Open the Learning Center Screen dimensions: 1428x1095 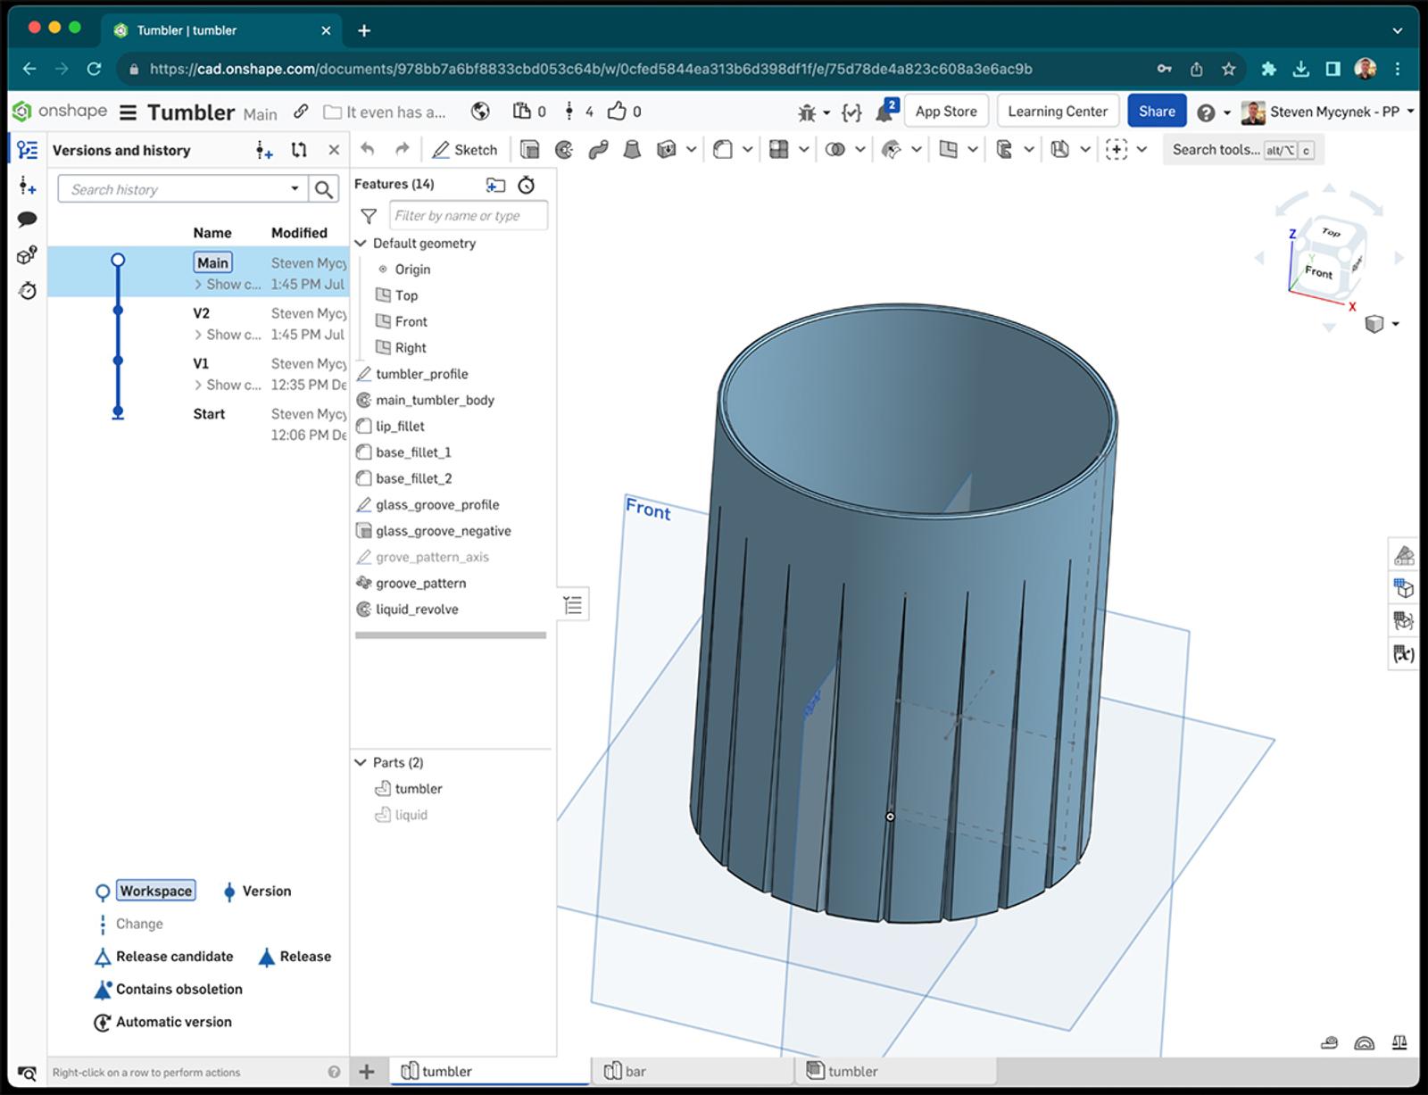tap(1058, 111)
